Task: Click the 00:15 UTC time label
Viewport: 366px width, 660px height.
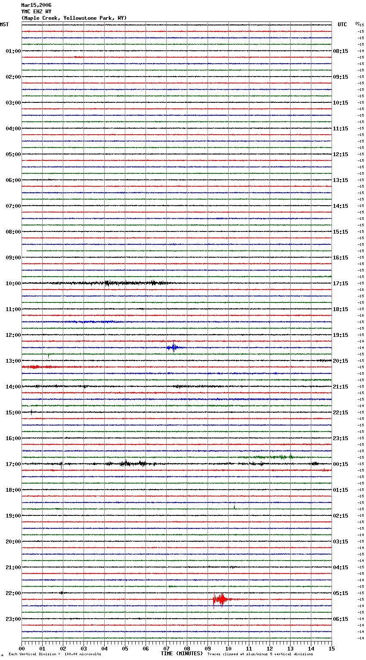Action: (341, 464)
